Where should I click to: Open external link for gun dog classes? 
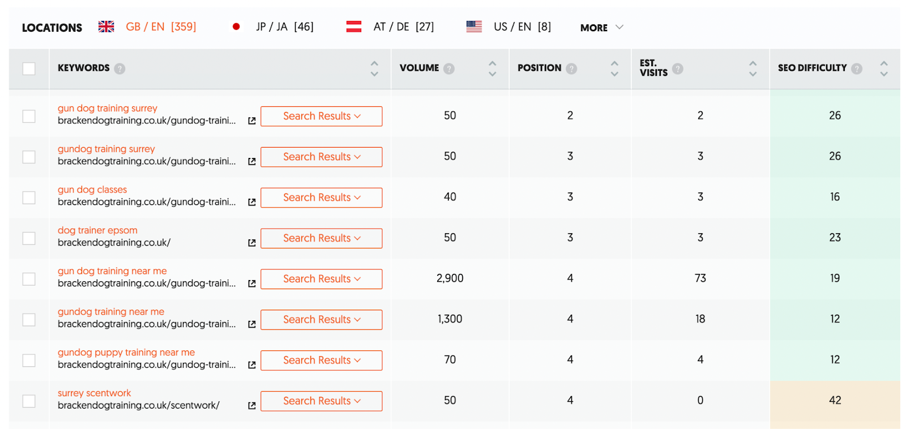[x=252, y=202]
